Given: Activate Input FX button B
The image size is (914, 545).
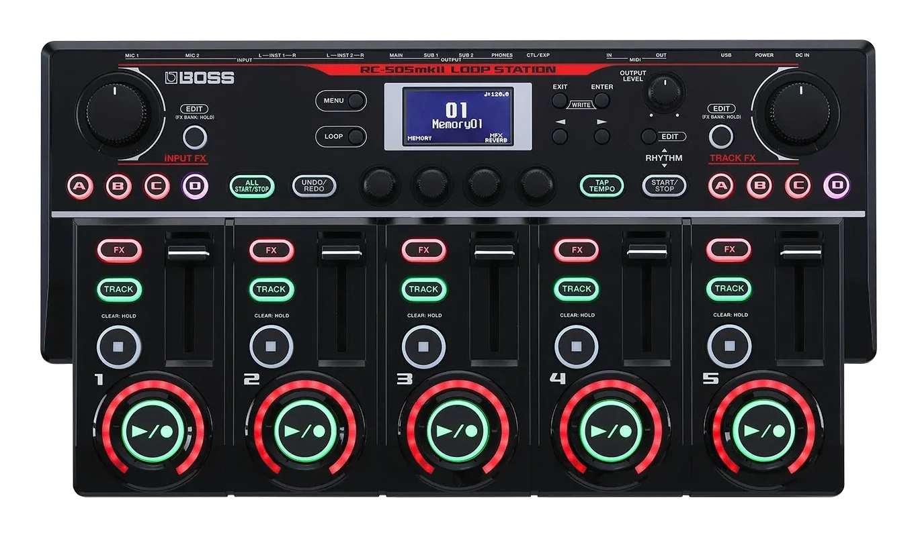Looking at the screenshot, I should click(118, 186).
